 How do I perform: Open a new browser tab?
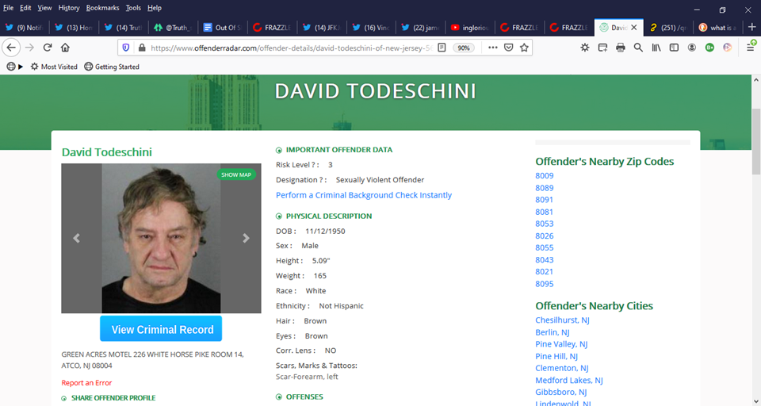(752, 27)
